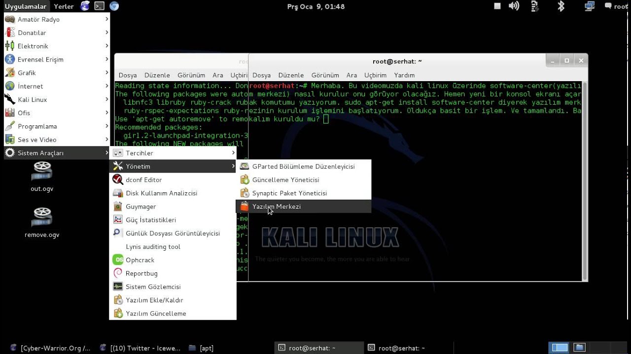Click the Donatılar category icon
The width and height of the screenshot is (631, 354).
coord(10,32)
